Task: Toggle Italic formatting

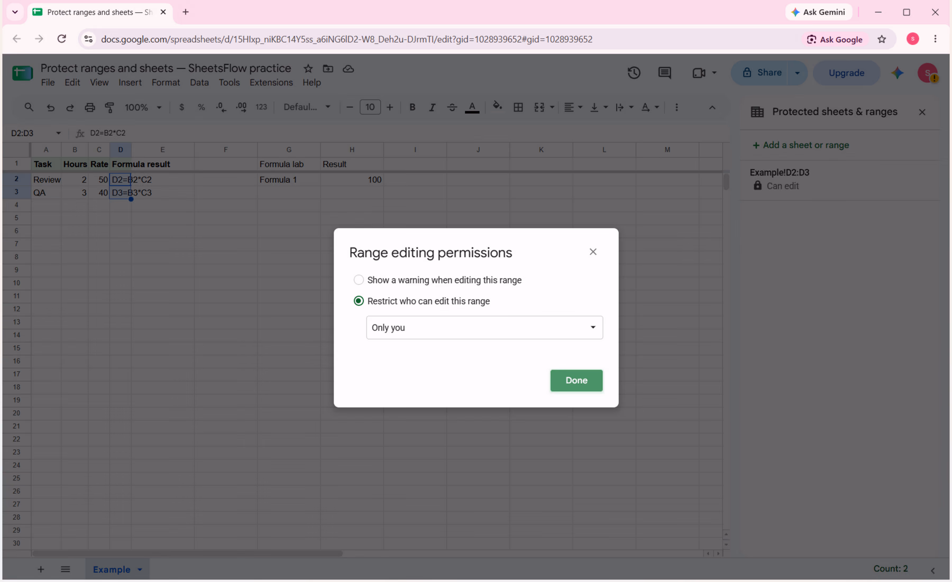Action: coord(432,107)
